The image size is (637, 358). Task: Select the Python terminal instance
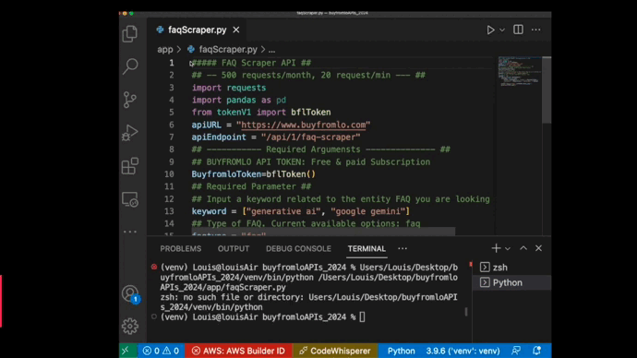tap(511, 282)
